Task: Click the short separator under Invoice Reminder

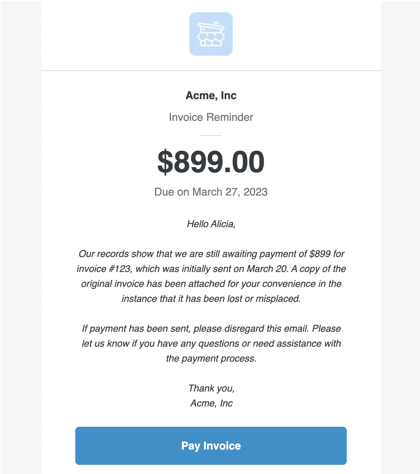Action: coord(211,135)
